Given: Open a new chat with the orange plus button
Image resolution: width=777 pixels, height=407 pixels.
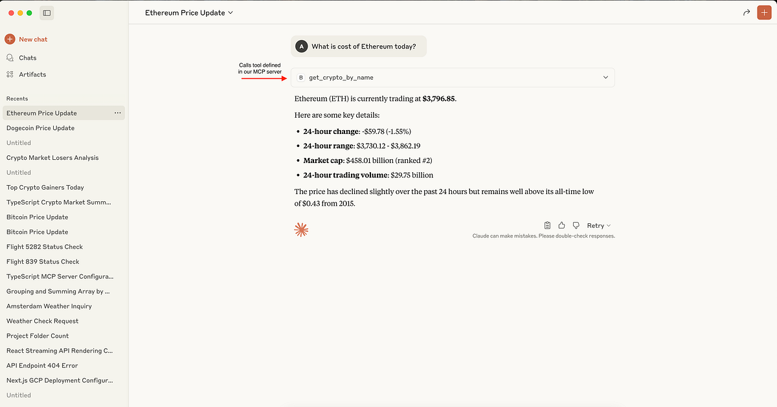Looking at the screenshot, I should click(x=764, y=12).
